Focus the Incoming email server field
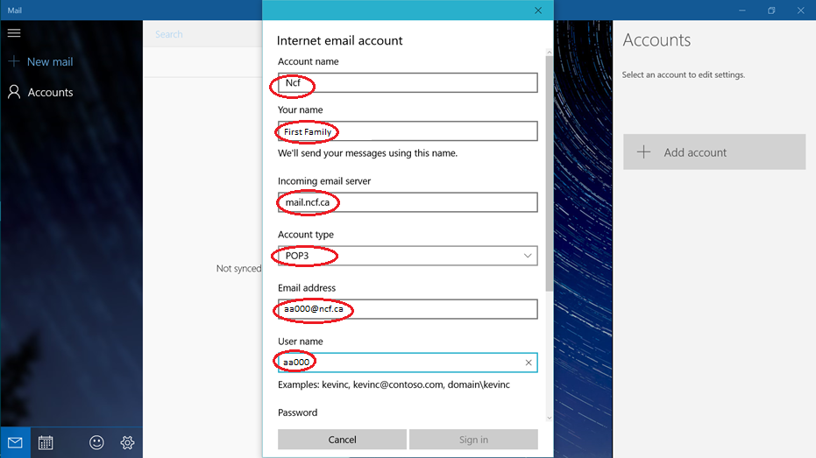 (x=408, y=202)
